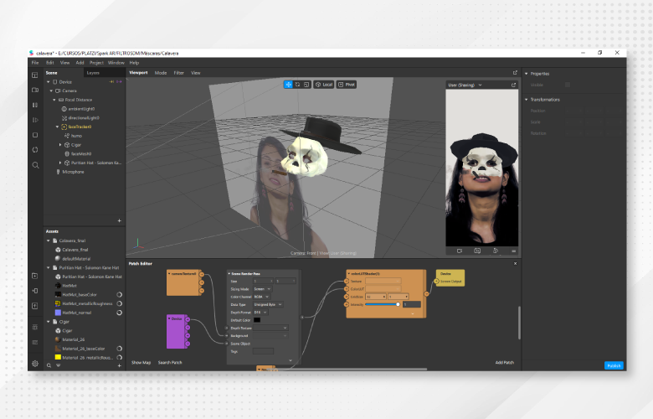Collapse the Properties section header
Viewport: 653px width, 419px height.
527,74
